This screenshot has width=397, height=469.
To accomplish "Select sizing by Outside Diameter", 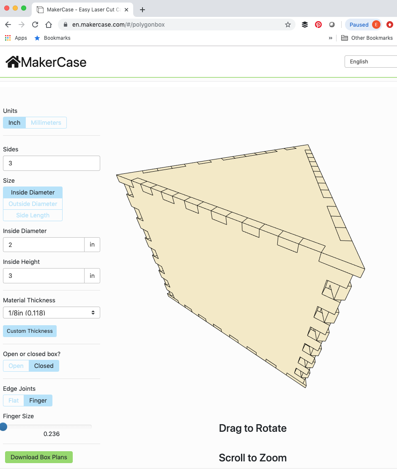I will click(33, 203).
